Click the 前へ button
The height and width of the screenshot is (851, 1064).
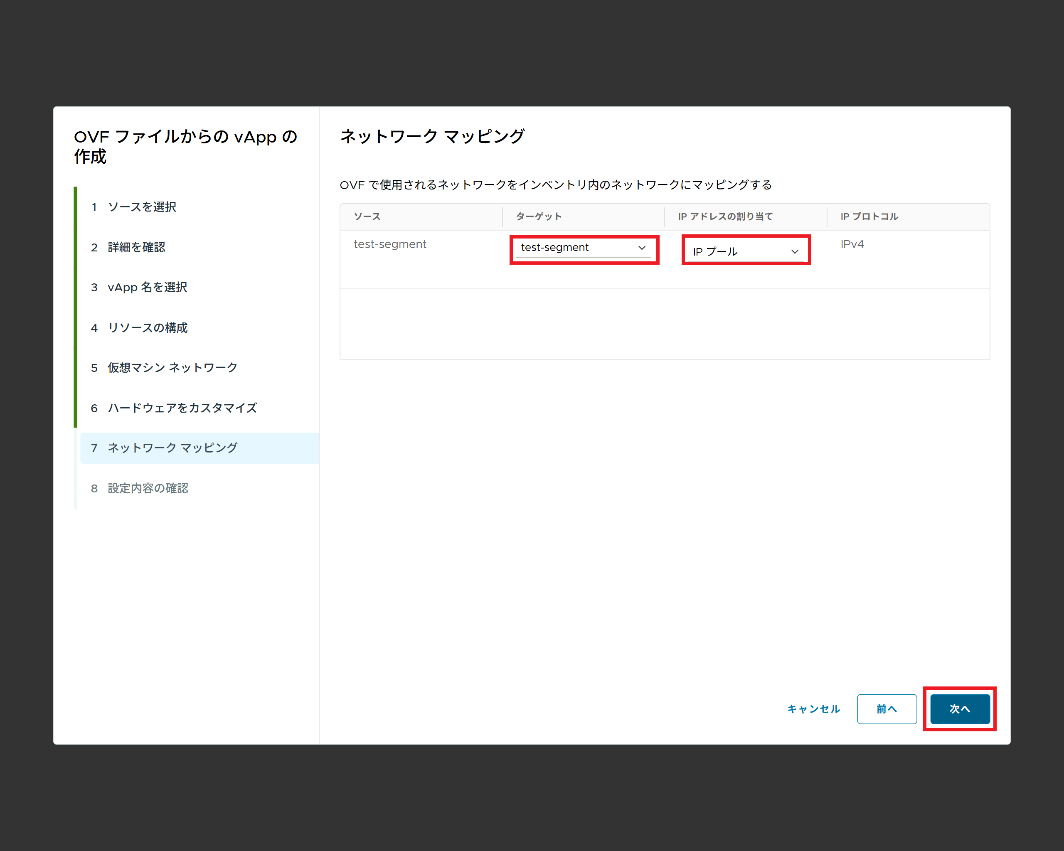tap(887, 709)
